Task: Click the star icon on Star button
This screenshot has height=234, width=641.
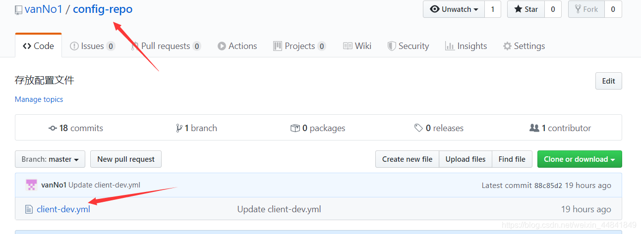Action: tap(518, 9)
